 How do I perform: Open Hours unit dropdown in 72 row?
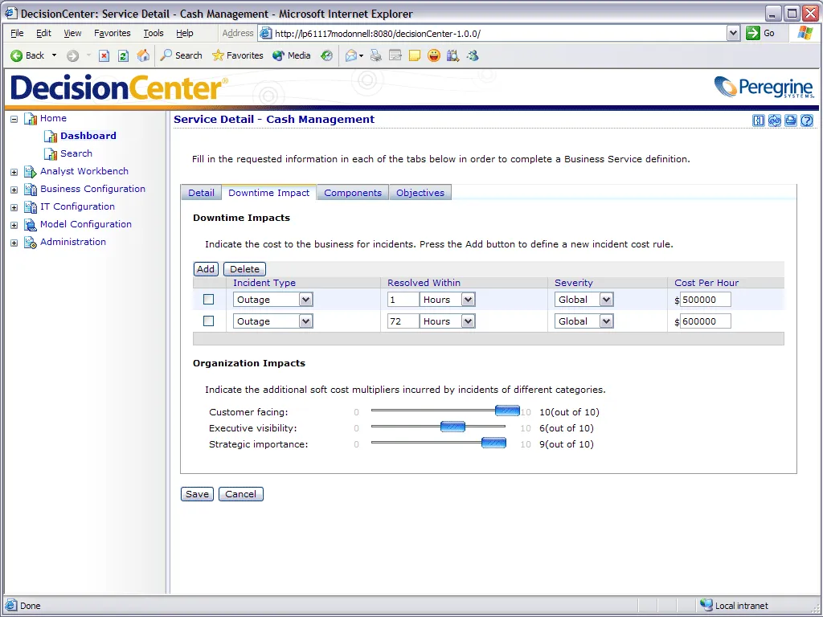click(469, 321)
